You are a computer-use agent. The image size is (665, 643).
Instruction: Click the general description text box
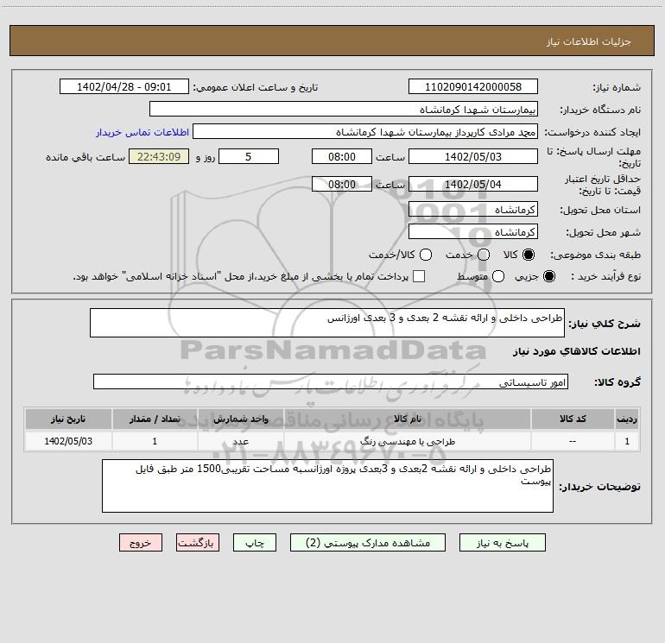pyautogui.click(x=327, y=323)
